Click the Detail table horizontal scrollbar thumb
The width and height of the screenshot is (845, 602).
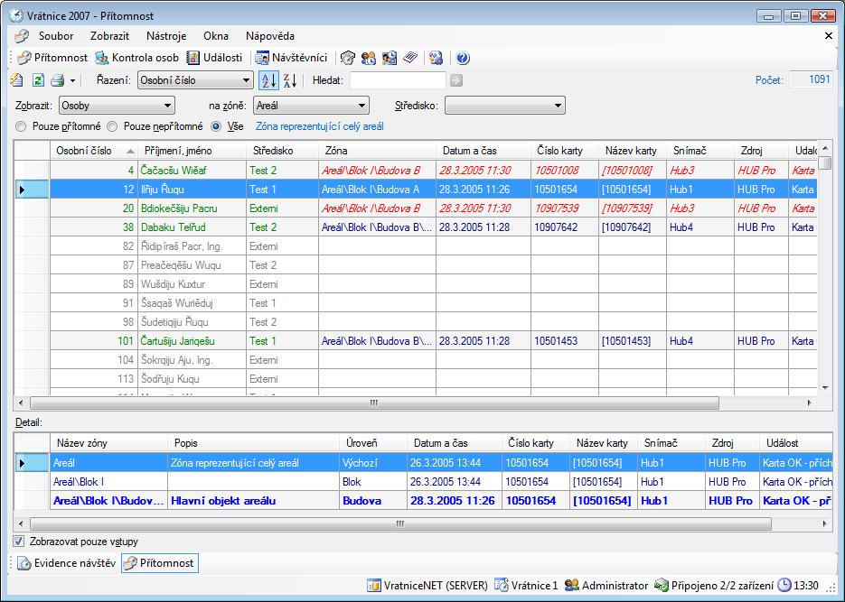tap(400, 523)
